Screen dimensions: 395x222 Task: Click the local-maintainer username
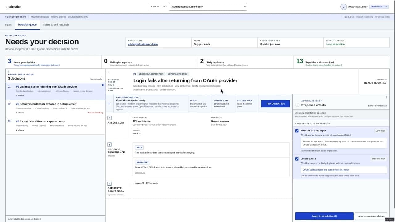pyautogui.click(x=358, y=7)
